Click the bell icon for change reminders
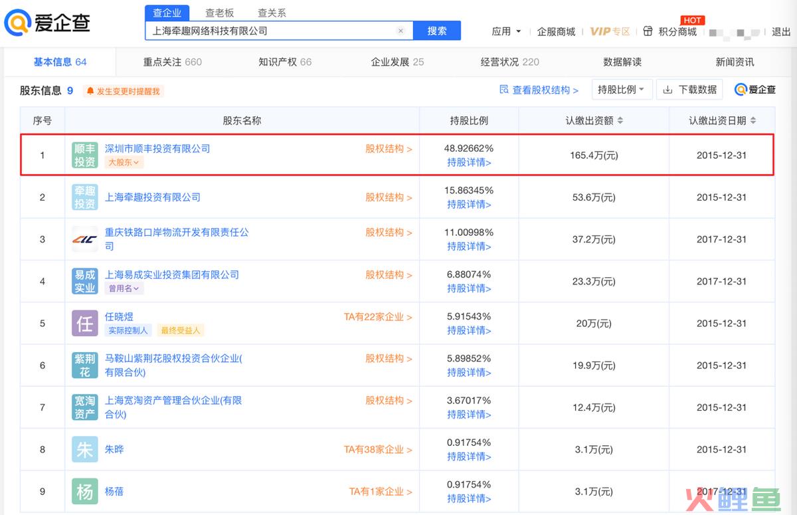797x515 pixels. 90,91
